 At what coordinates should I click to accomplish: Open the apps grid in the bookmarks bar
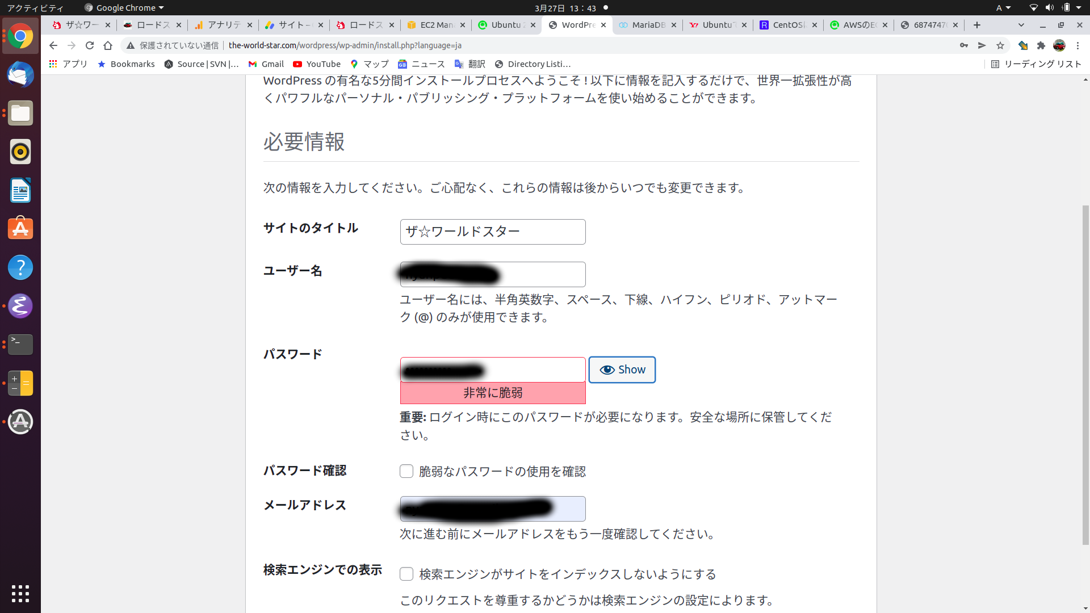coord(53,64)
